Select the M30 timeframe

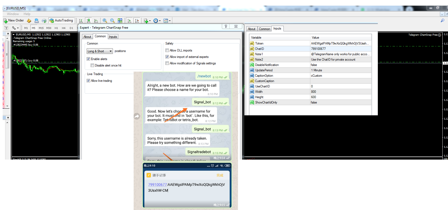click(x=49, y=28)
